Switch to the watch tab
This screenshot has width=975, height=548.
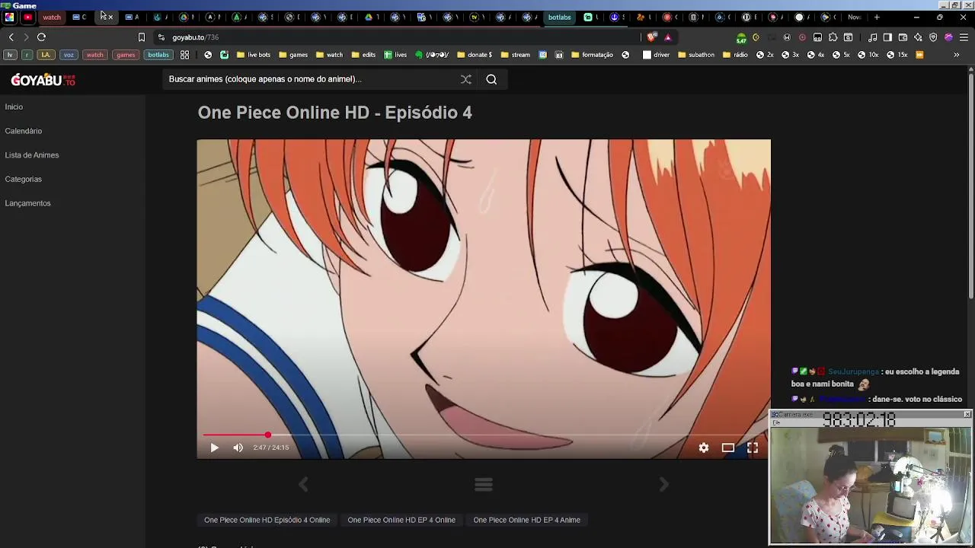tap(52, 17)
